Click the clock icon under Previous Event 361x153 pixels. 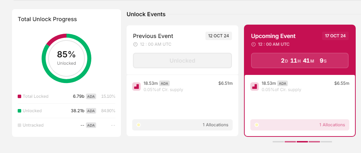point(135,44)
